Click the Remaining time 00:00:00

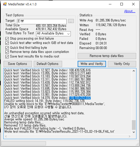pyautogui.click(x=101, y=48)
